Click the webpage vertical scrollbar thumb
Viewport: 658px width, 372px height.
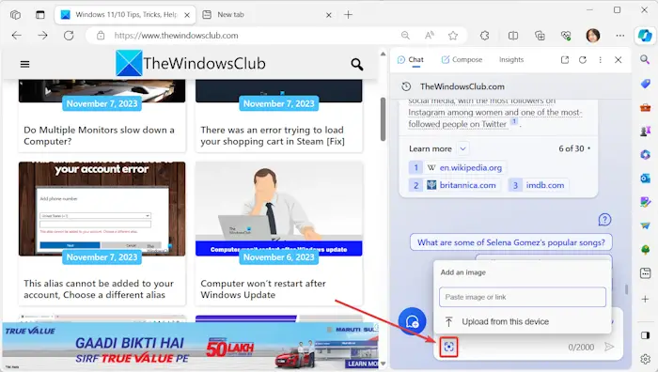click(383, 119)
